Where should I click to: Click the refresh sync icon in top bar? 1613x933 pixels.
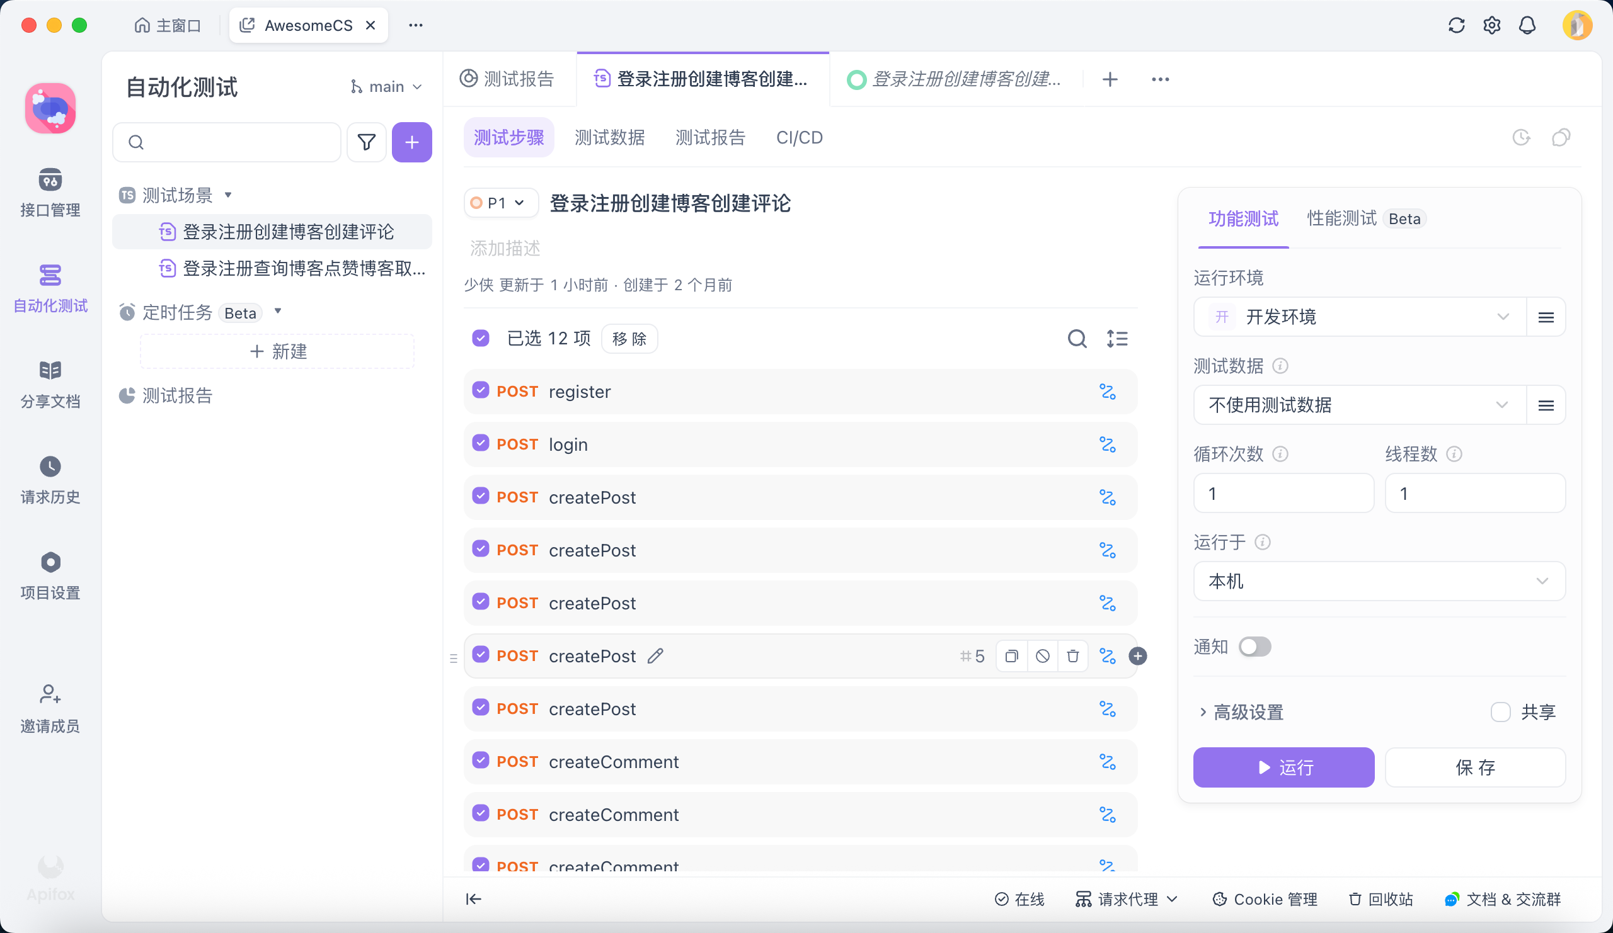tap(1456, 26)
